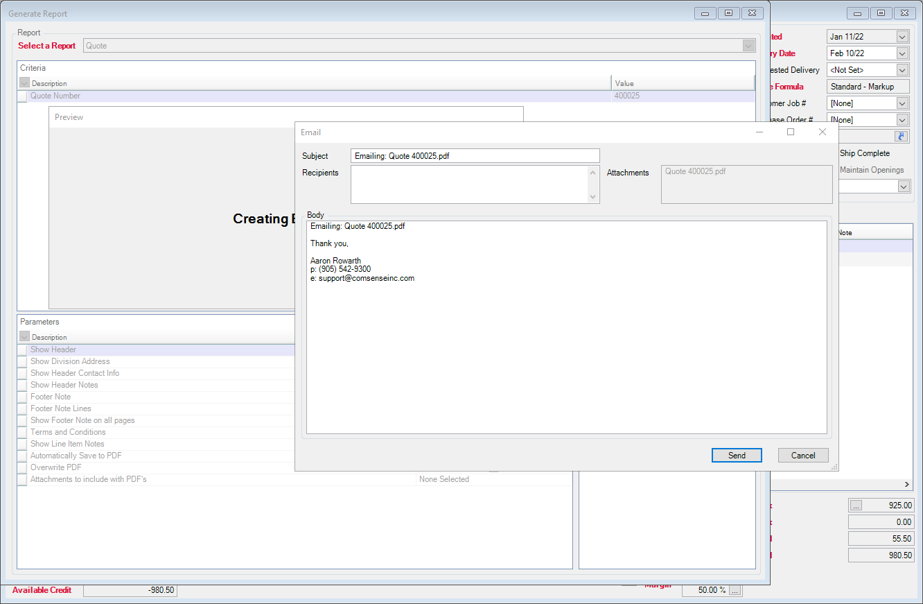This screenshot has width=923, height=604.
Task: Expand the Select a Report dropdown
Action: pos(748,46)
